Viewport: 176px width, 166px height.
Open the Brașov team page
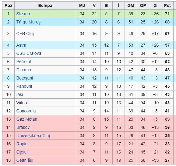(x=23, y=127)
